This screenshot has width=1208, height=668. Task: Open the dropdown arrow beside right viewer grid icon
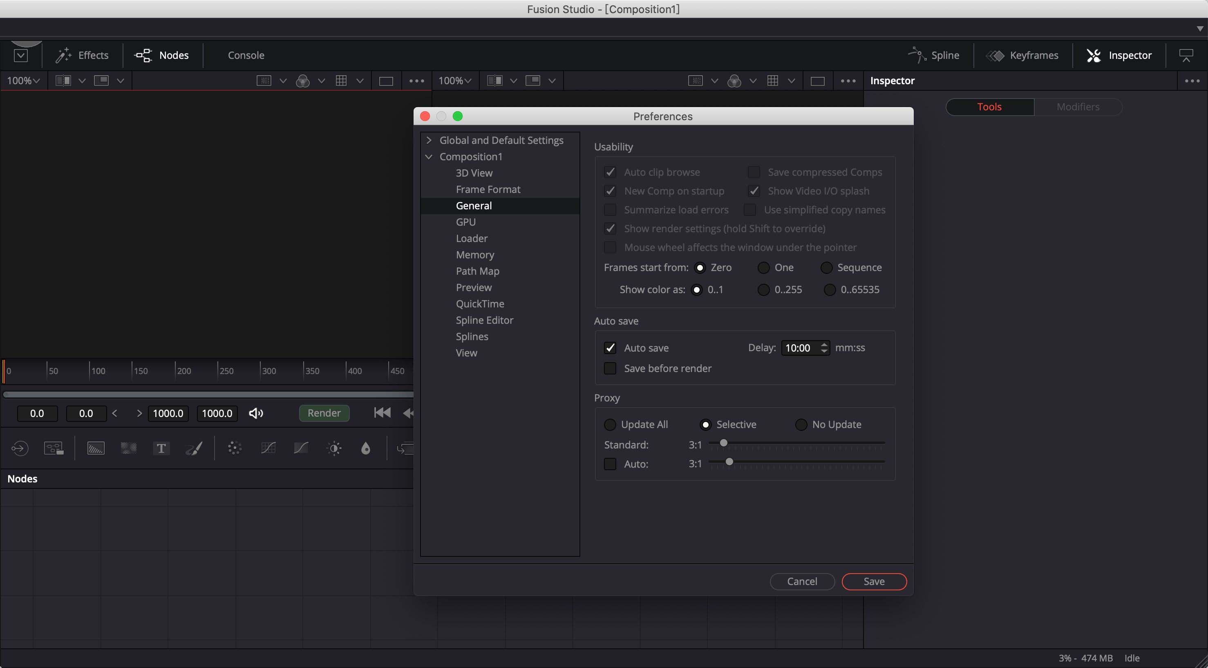tap(791, 81)
